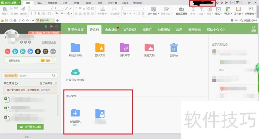
Task: Click the Underline formatting icon
Action: coord(39,14)
